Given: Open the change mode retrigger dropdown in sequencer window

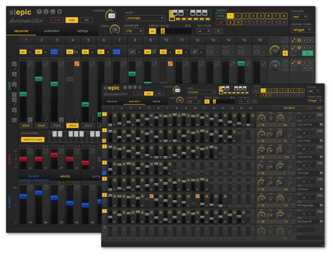Looking at the screenshot, I should point(301,30).
